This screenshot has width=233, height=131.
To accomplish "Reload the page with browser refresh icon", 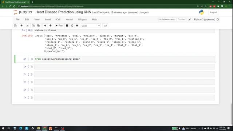I will [11, 7].
